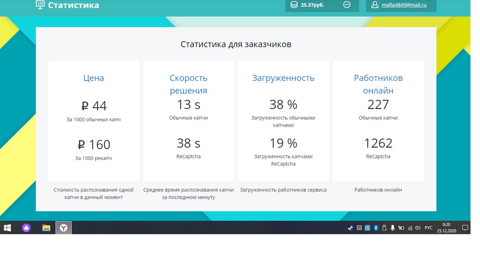Click the Alice assistant icon on the taskbar

click(x=26, y=227)
